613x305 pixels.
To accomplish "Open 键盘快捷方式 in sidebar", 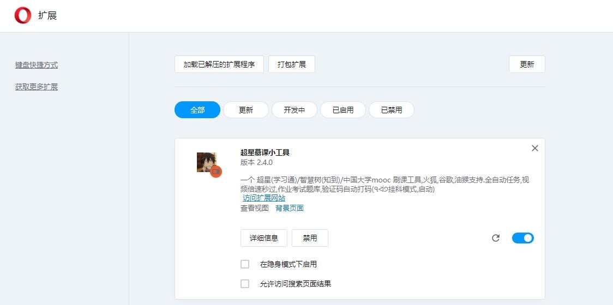I will (37, 65).
